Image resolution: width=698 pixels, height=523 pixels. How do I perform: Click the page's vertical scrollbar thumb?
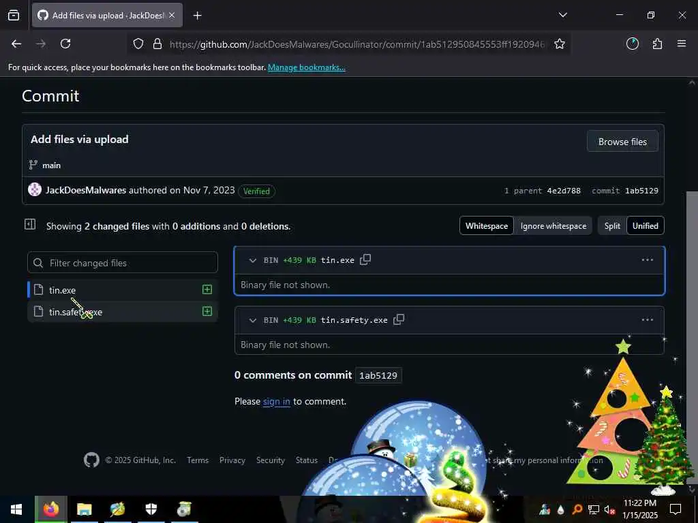click(691, 338)
